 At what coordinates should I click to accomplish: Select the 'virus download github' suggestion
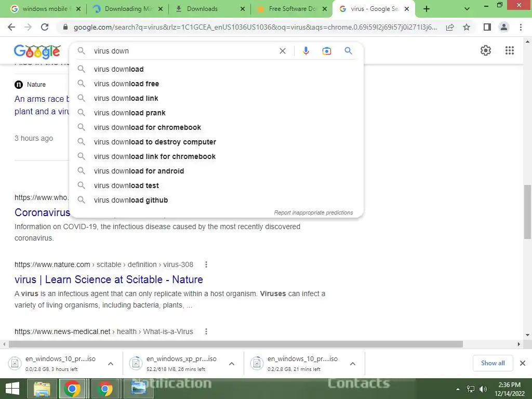216,201
